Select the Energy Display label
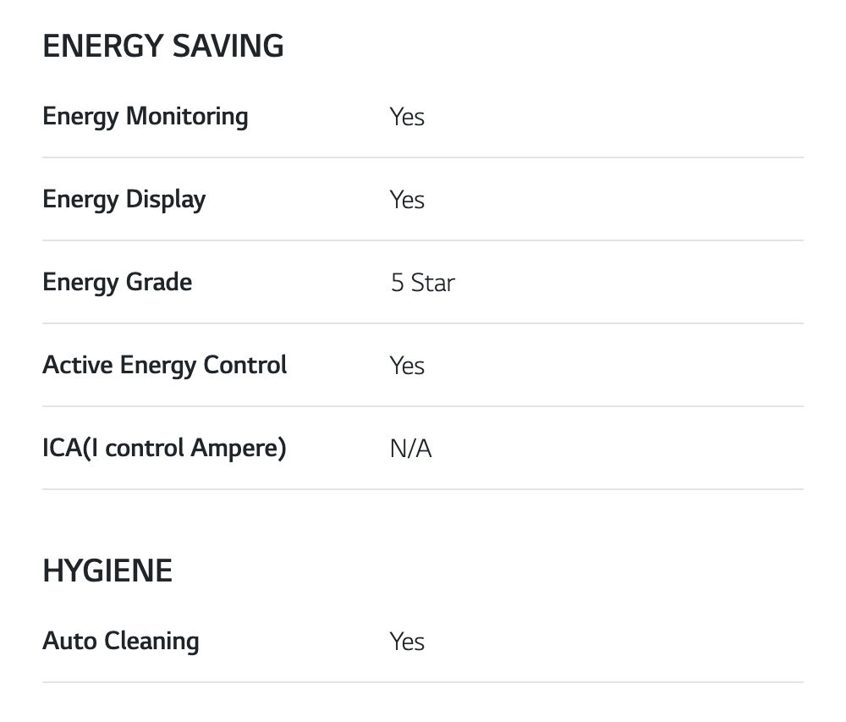Image resolution: width=846 pixels, height=722 pixels. [124, 199]
